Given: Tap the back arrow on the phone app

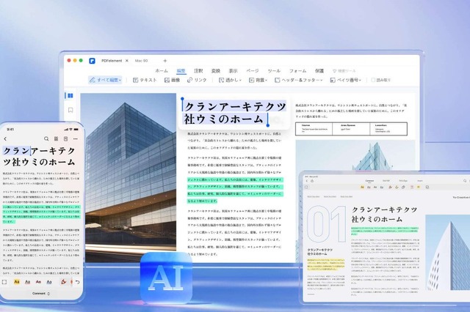Looking at the screenshot, I should click(x=5, y=138).
